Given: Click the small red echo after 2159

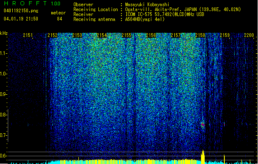Looking at the screenshot, I should pos(224,124).
